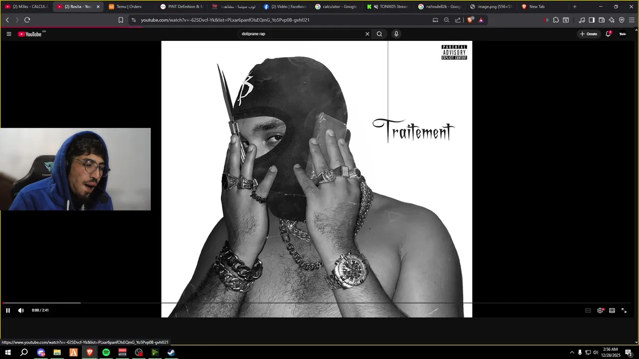Switch to default view from theater mode

pos(612,310)
